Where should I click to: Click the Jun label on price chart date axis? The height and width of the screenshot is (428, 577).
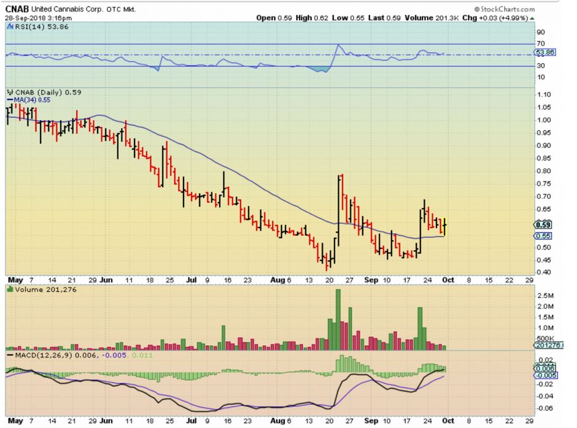point(106,280)
